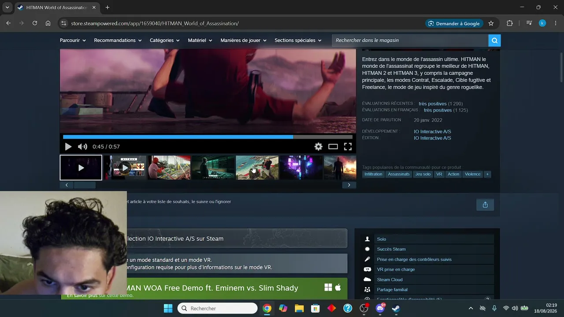564x317 pixels.
Task: Open video settings gear icon
Action: 319,147
